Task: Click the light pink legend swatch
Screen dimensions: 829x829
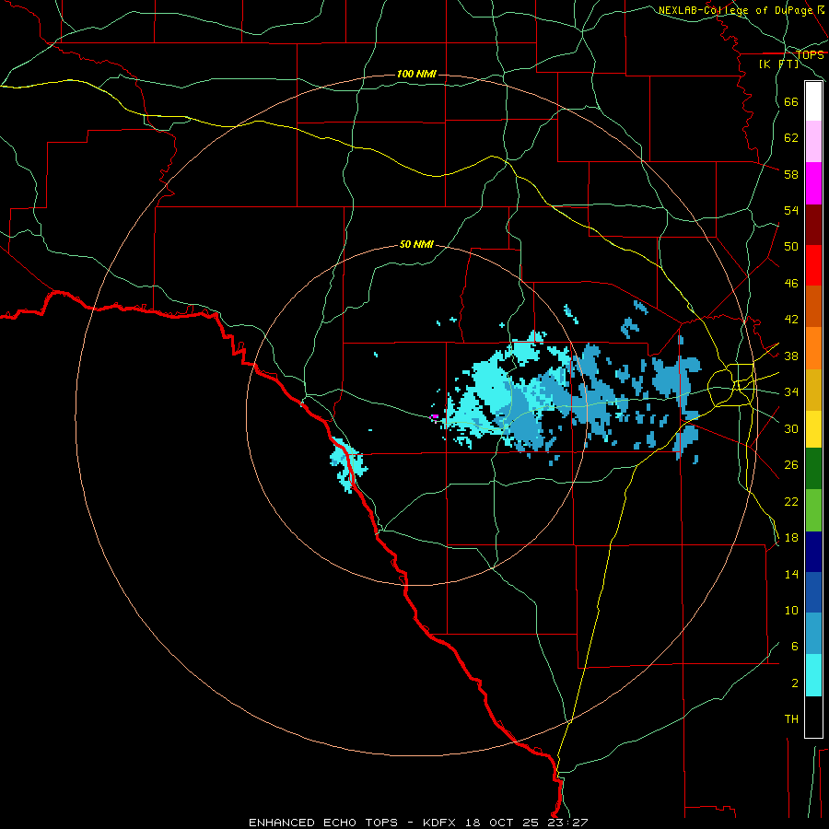Action: coord(813,141)
